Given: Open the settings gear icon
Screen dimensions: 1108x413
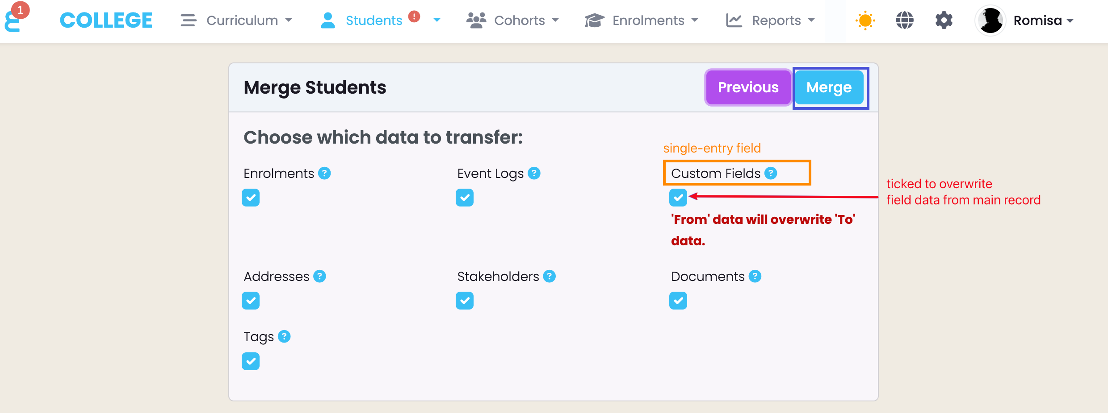Looking at the screenshot, I should click(x=944, y=21).
